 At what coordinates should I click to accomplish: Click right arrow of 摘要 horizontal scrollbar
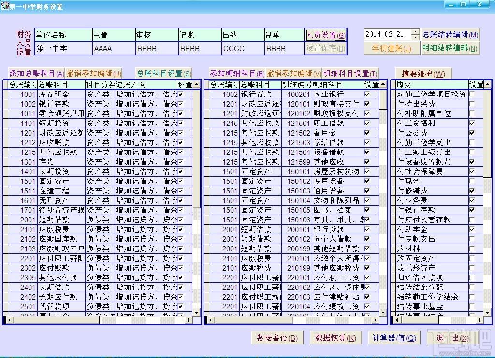pyautogui.click(x=480, y=320)
